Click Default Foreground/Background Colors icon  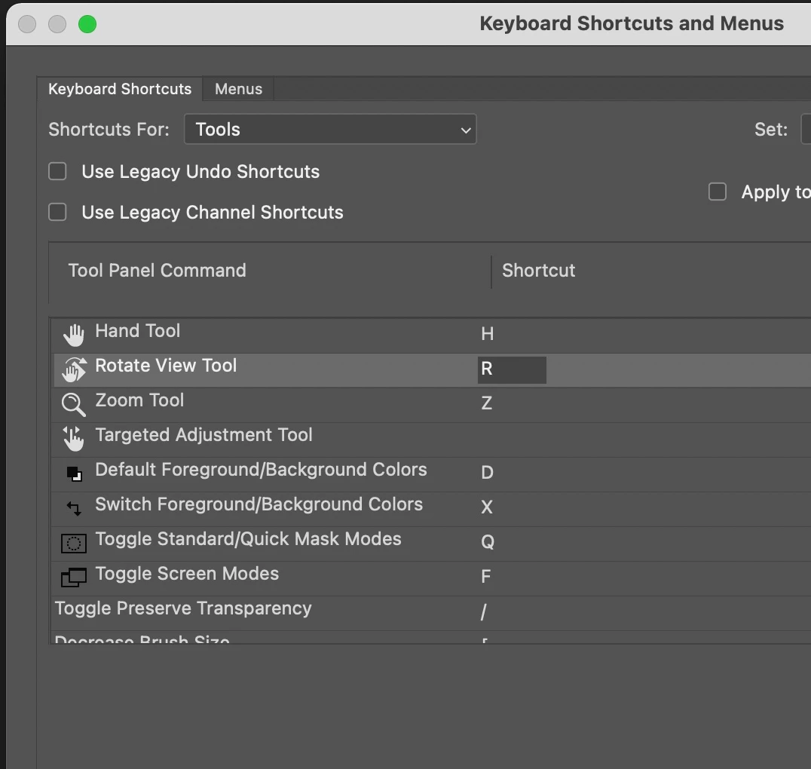click(x=74, y=473)
